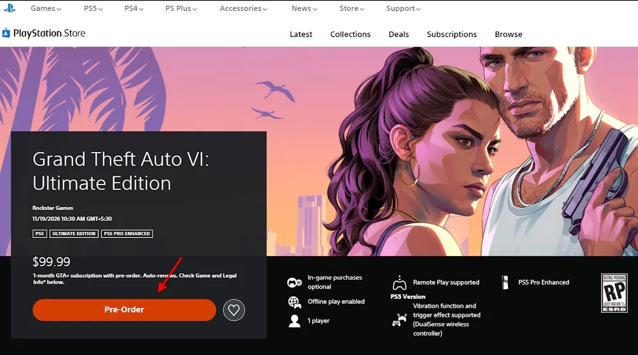Click the GTA+ subscription pre-order notice
Screen dimensions: 638x355
click(x=135, y=278)
